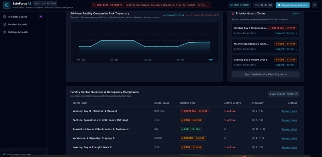Click the MEDIUM 34/100 risk badge

pos(193,138)
